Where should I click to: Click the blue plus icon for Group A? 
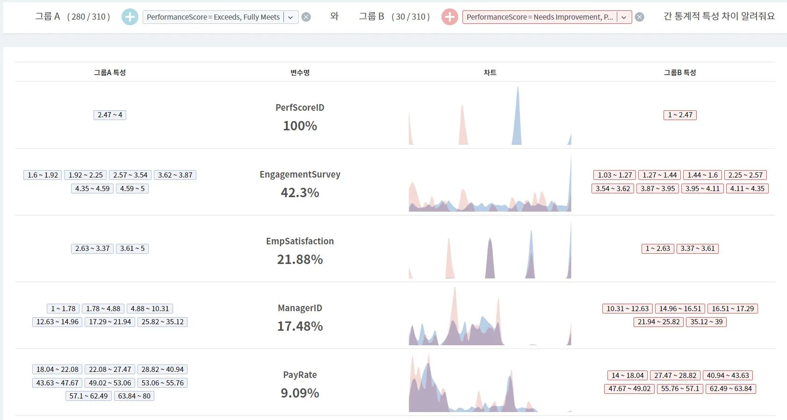[130, 17]
